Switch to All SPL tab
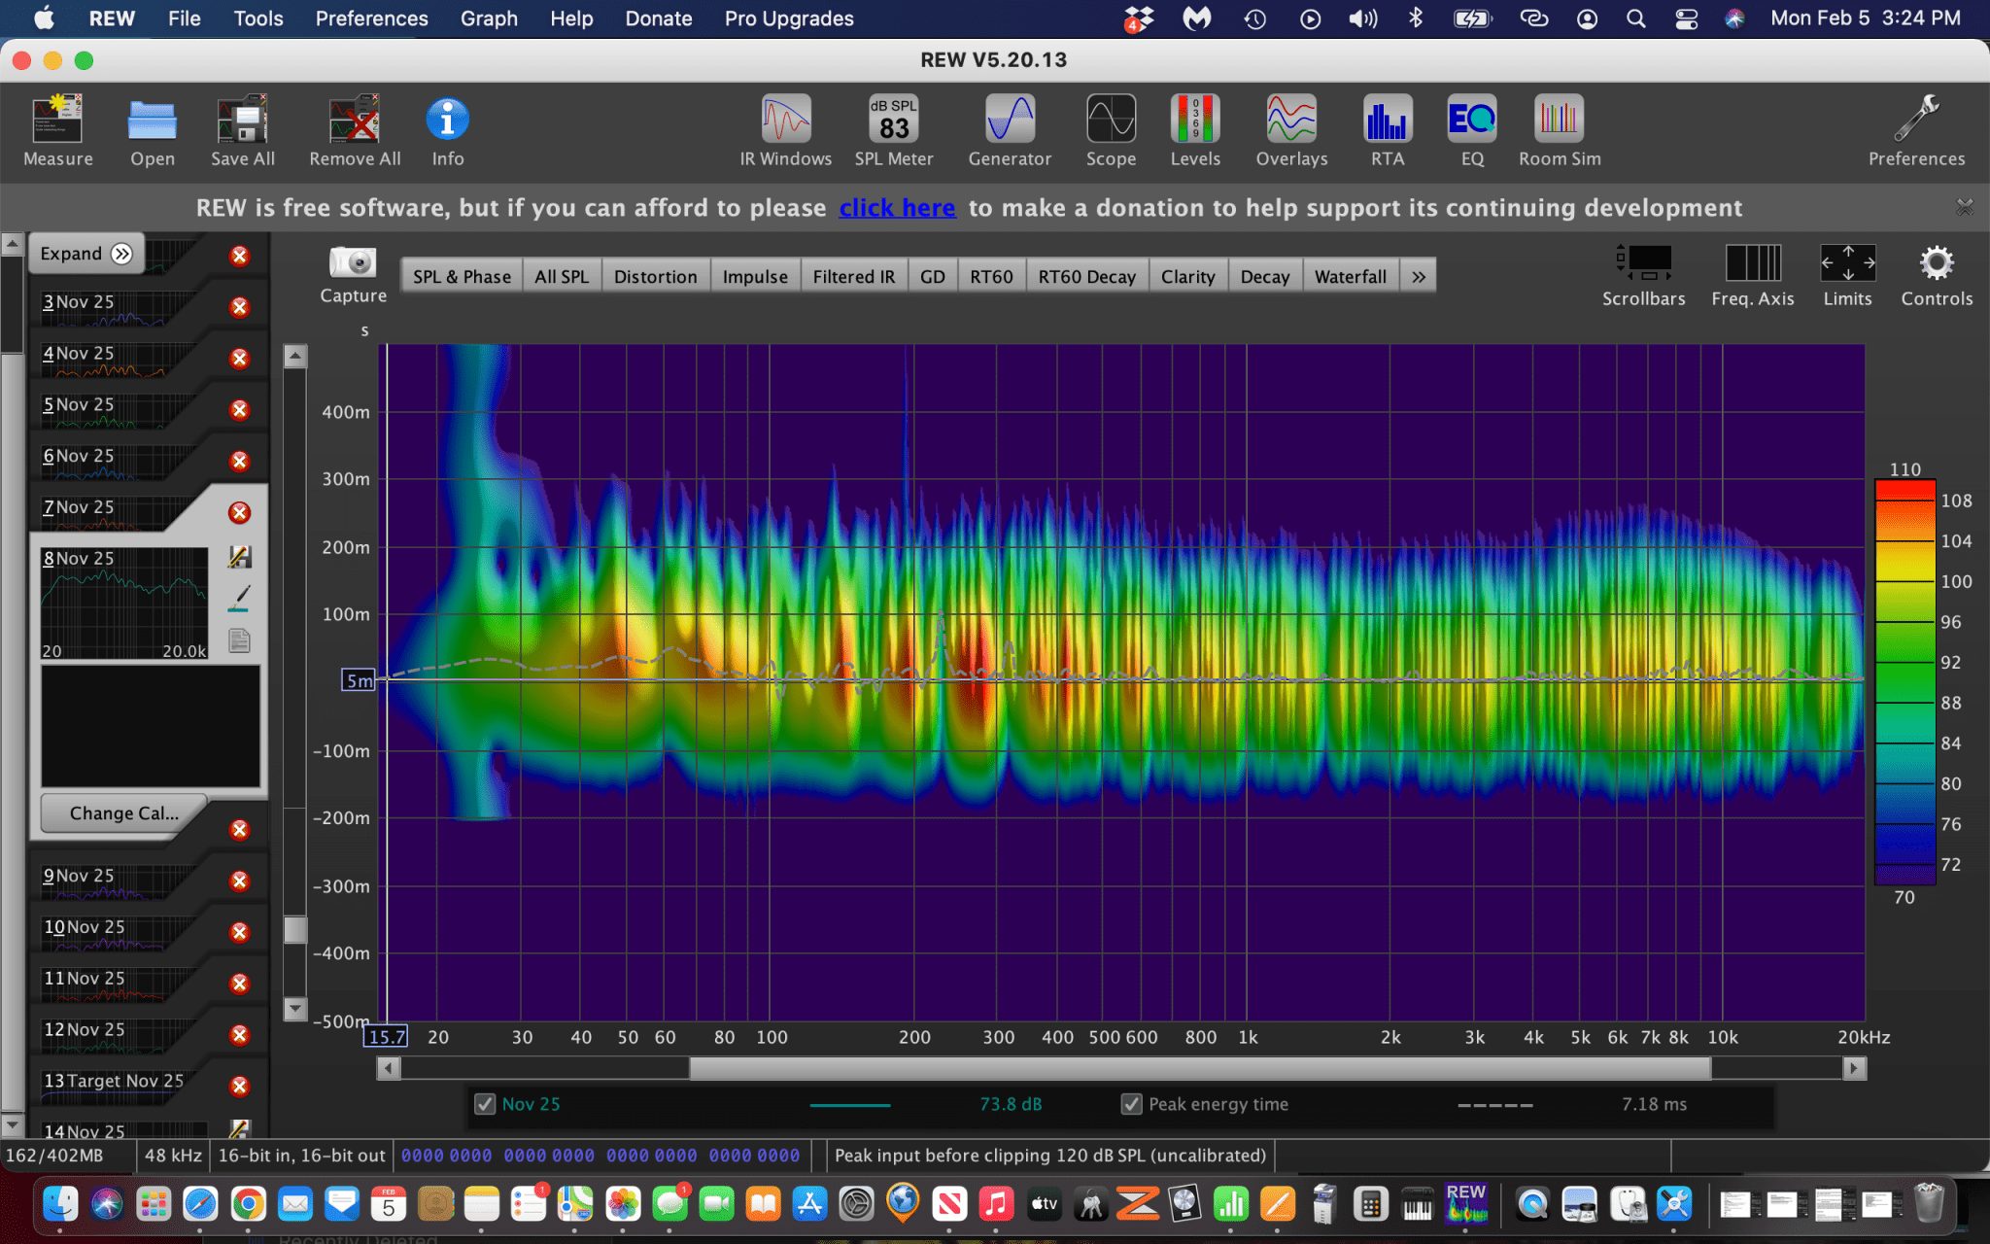Viewport: 1990px width, 1244px height. tap(562, 277)
